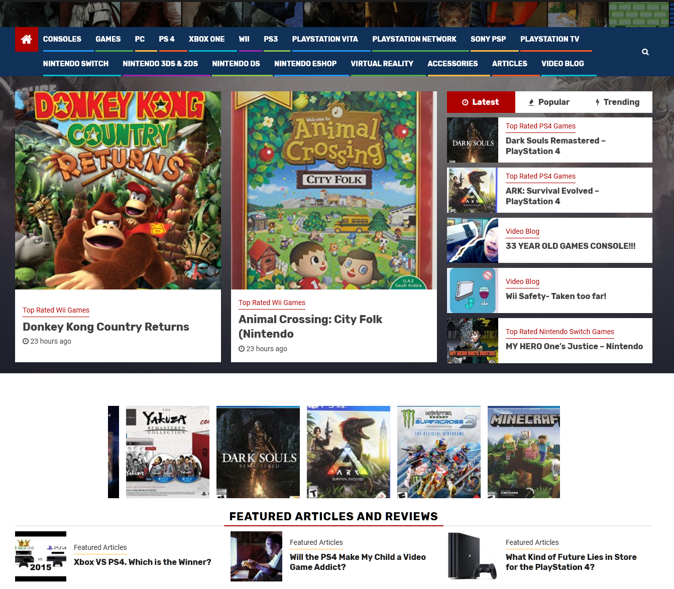Go to Virtual Reality section

(382, 64)
